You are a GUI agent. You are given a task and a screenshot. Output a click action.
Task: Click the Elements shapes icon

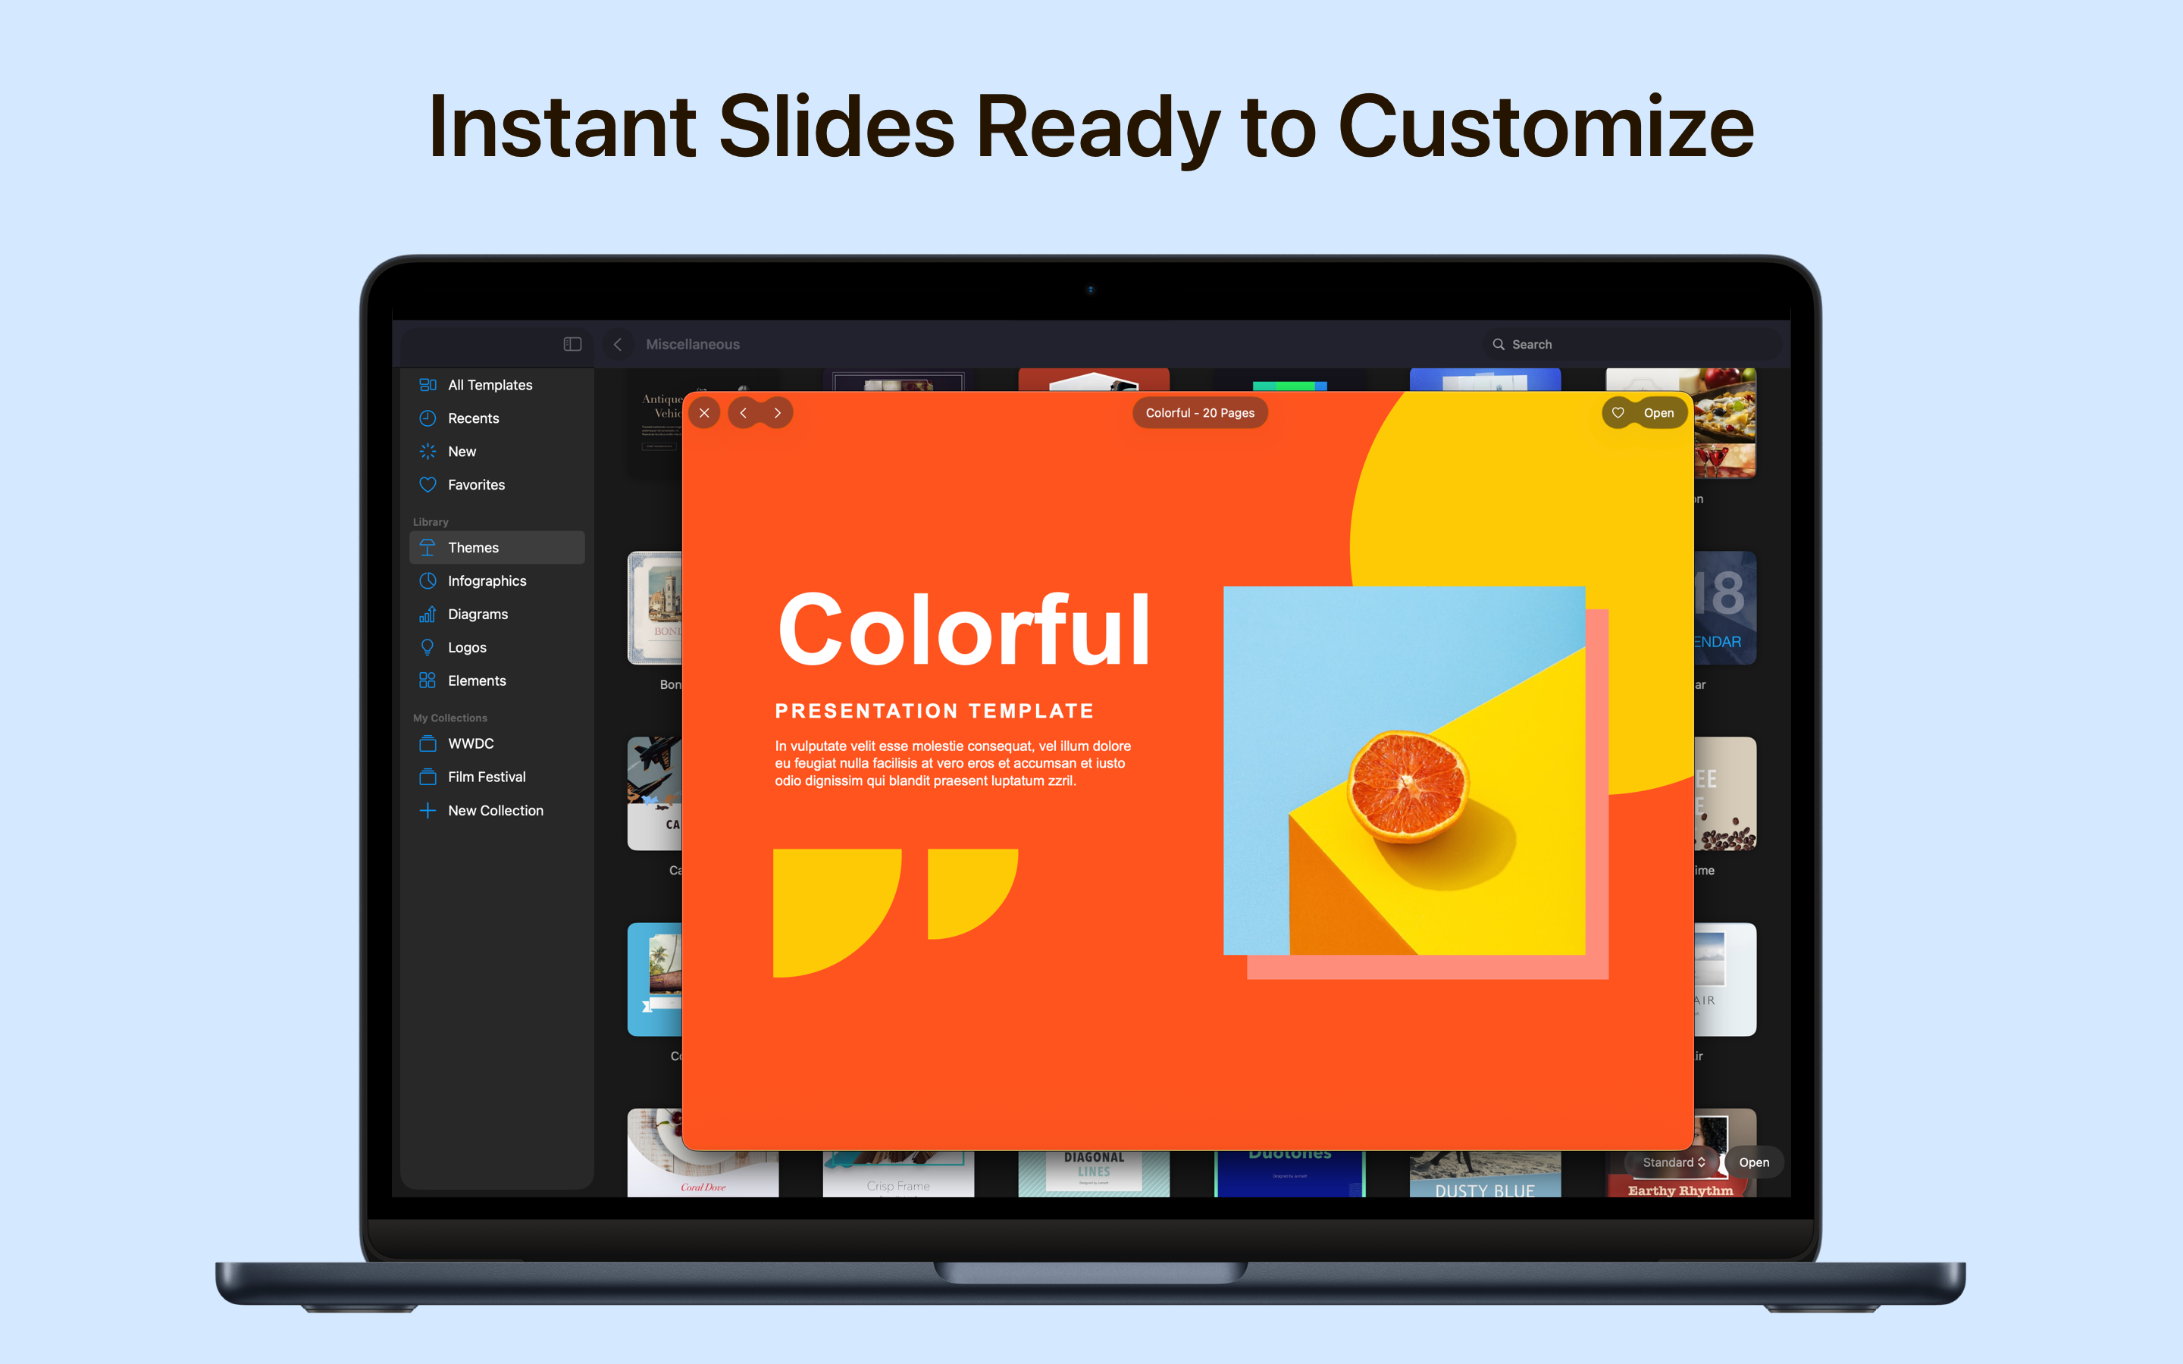428,681
